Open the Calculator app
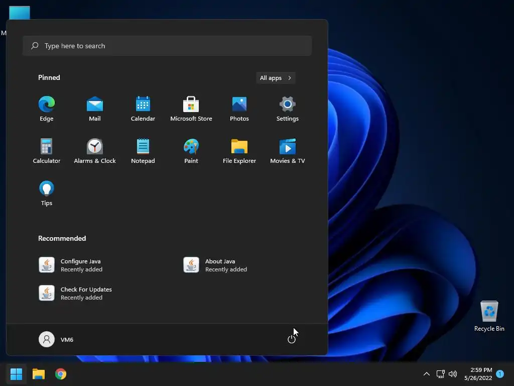The image size is (514, 386). [x=47, y=151]
